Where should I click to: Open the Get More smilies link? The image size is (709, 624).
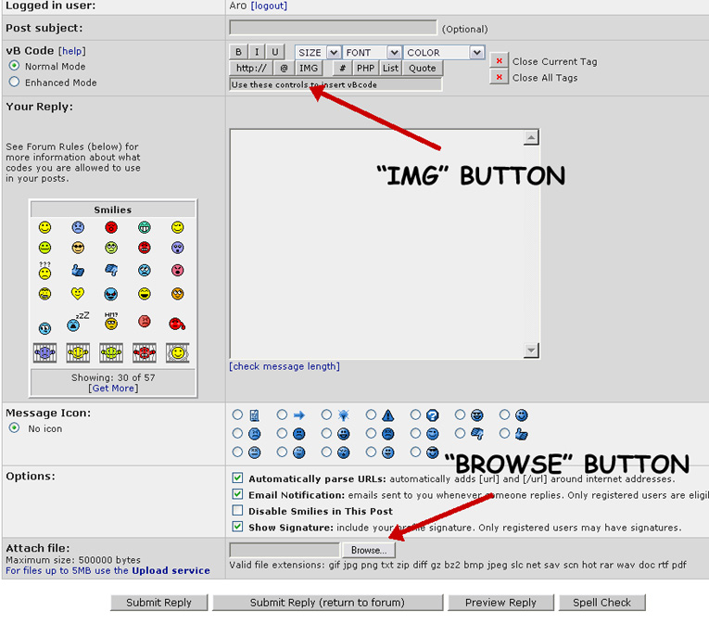pyautogui.click(x=113, y=388)
